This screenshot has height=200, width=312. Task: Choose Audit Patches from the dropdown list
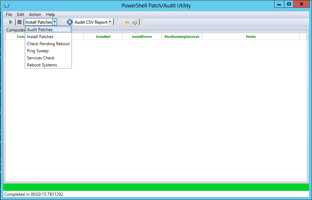[x=40, y=30]
